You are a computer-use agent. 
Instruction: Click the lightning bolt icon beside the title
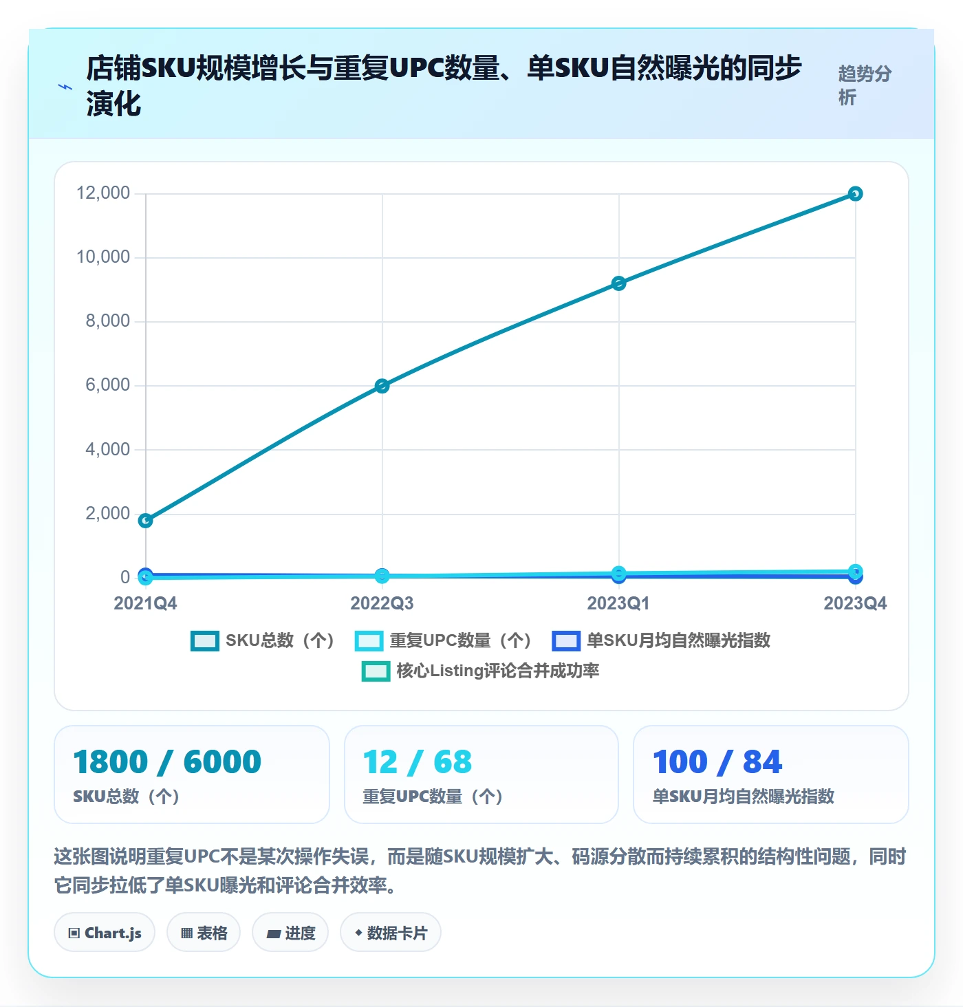point(65,87)
